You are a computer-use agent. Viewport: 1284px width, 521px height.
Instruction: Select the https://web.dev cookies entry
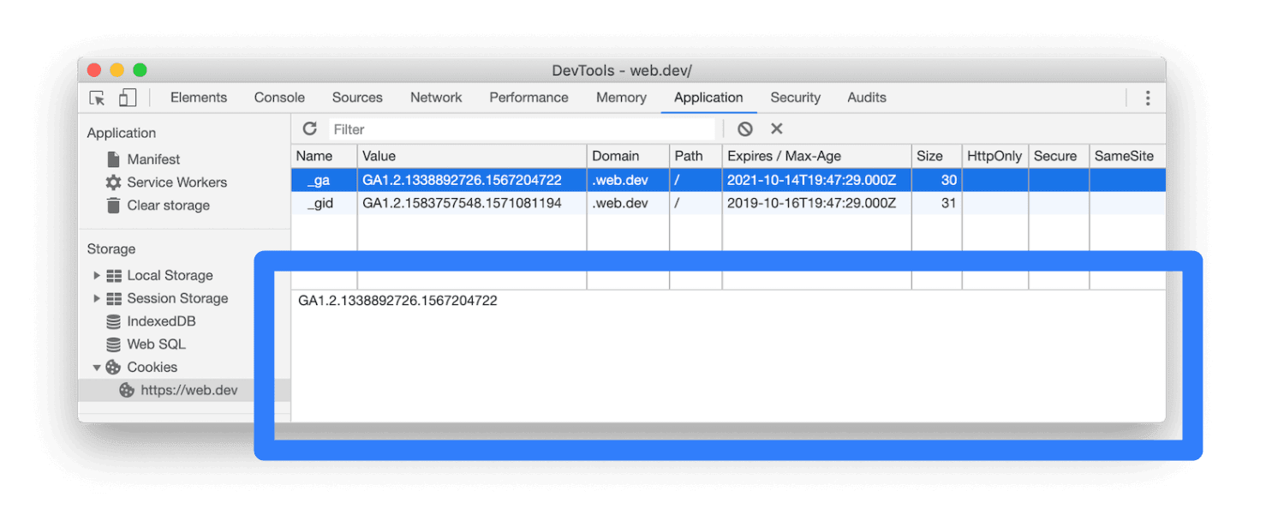coord(188,391)
